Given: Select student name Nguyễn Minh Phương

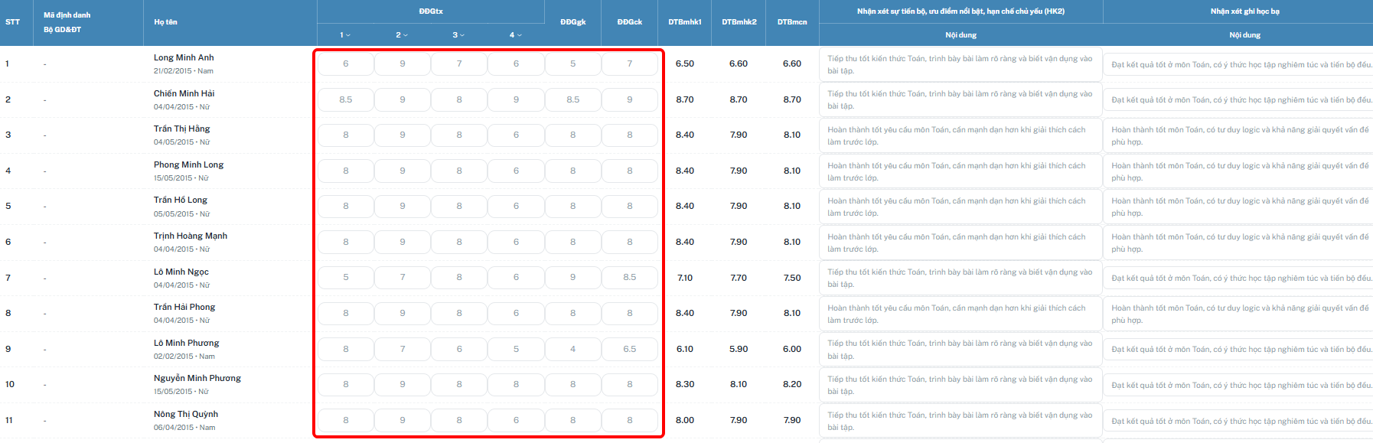Looking at the screenshot, I should pyautogui.click(x=197, y=378).
